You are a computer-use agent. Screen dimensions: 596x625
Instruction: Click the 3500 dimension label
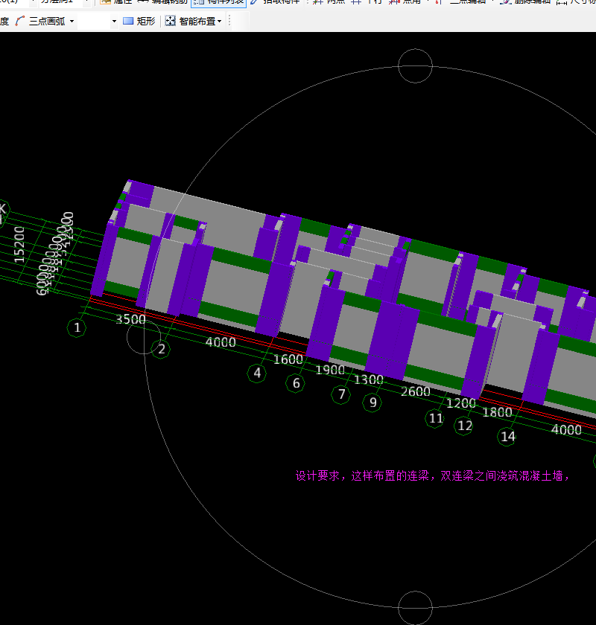coord(131,319)
